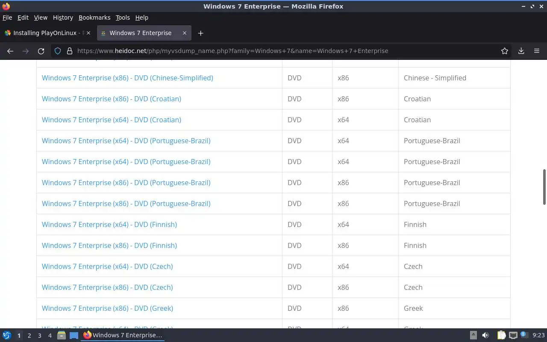Click Firefox task button in taskbar

point(123,335)
